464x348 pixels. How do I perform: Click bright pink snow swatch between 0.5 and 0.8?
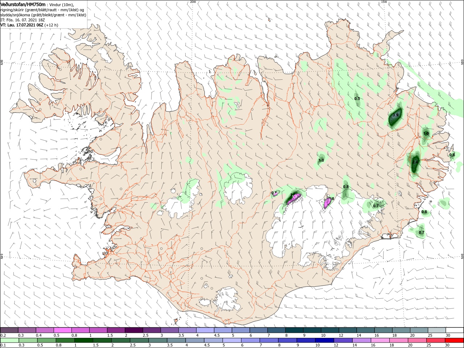pyautogui.click(x=62, y=330)
